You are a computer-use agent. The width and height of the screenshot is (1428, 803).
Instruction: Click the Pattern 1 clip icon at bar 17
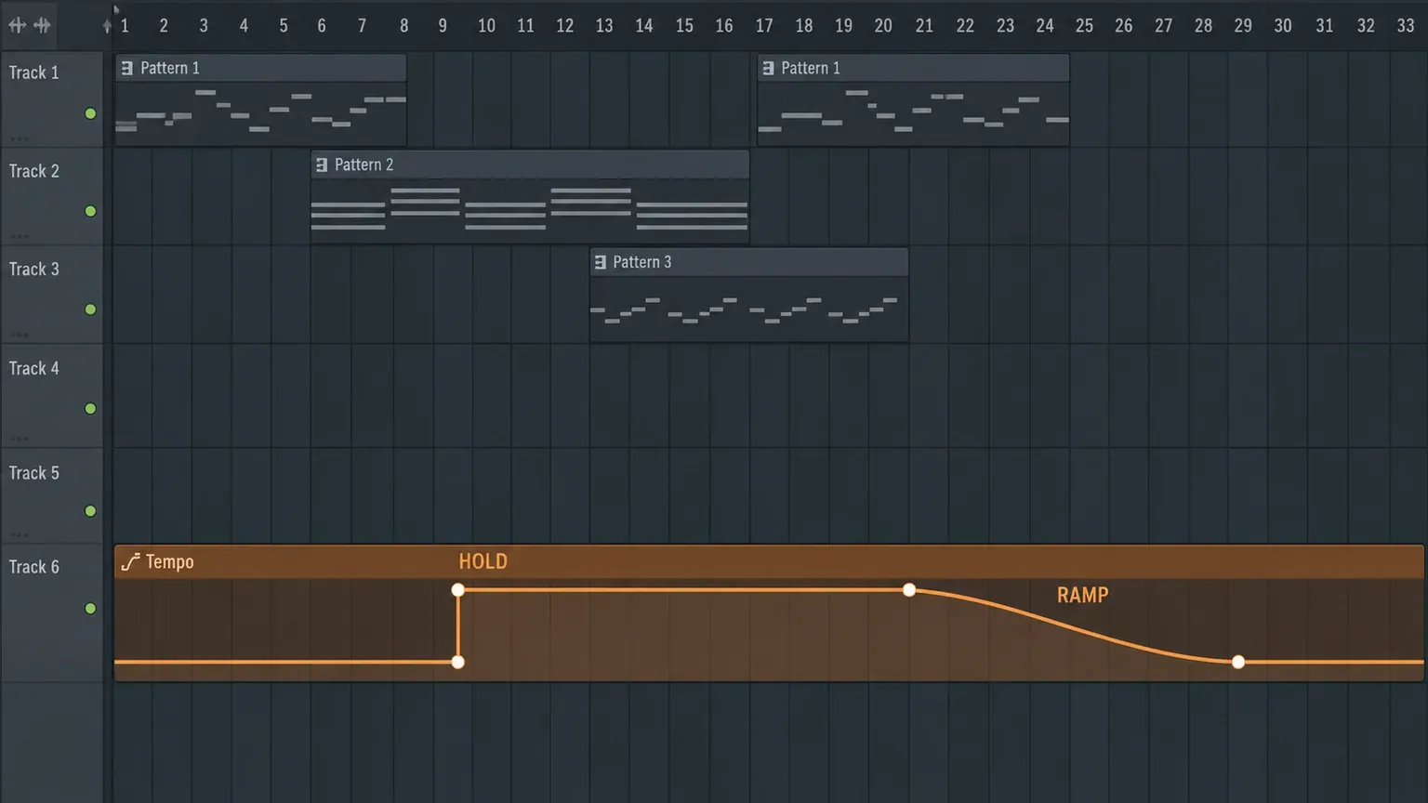[768, 68]
